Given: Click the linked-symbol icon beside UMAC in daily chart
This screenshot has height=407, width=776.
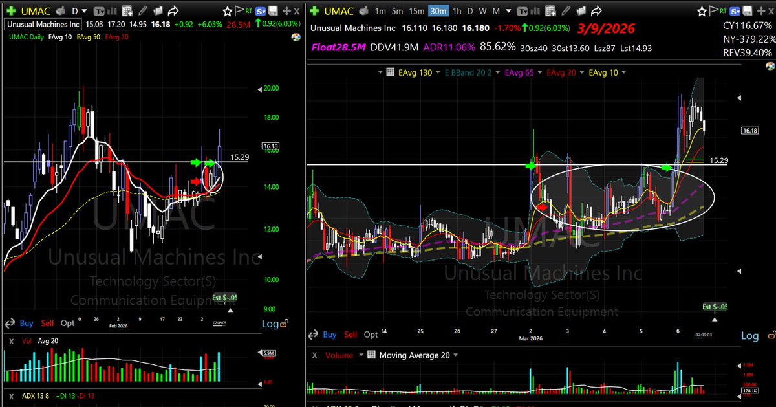Looking at the screenshot, I should tap(61, 11).
